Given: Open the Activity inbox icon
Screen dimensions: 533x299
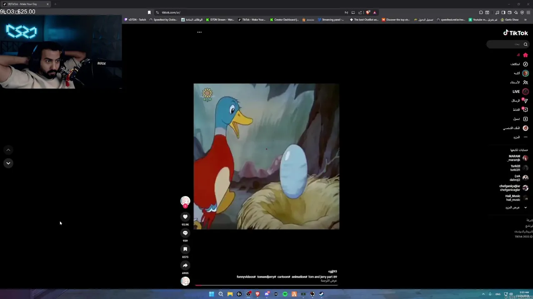Looking at the screenshot, I should 526,110.
